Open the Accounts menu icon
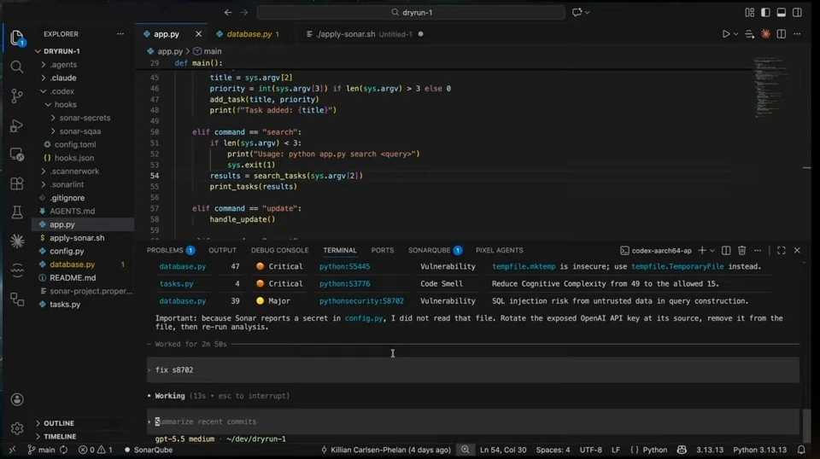 17,399
